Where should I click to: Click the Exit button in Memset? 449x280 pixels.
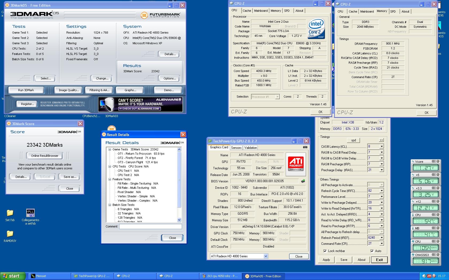pyautogui.click(x=379, y=260)
